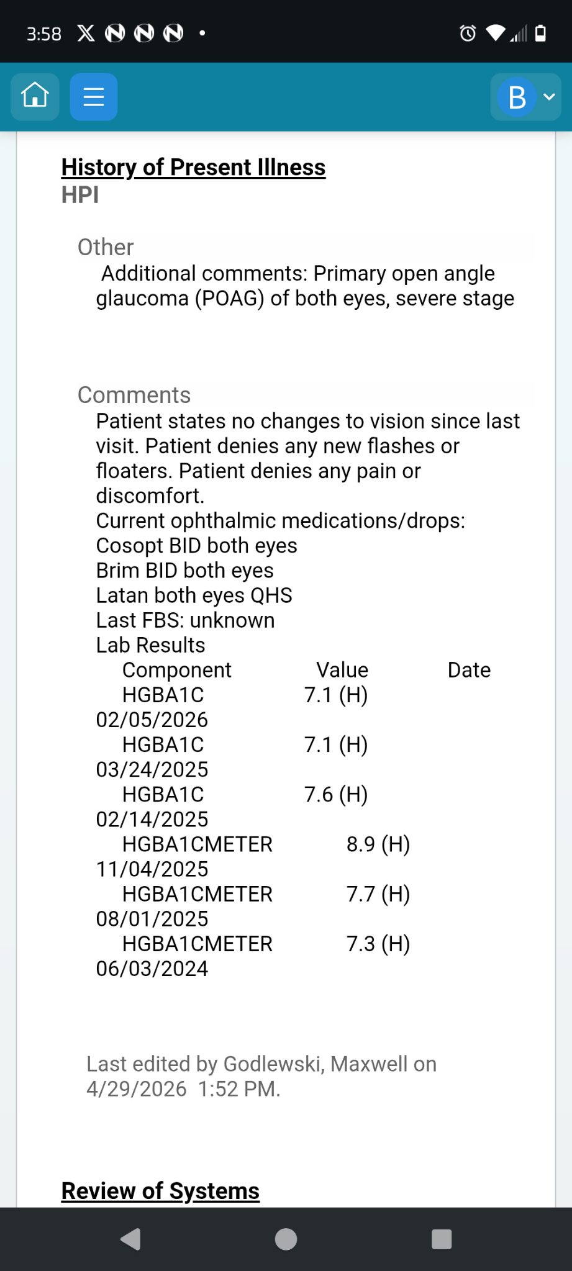Tap Android home circle button
Image resolution: width=572 pixels, height=1271 pixels.
coord(286,1239)
